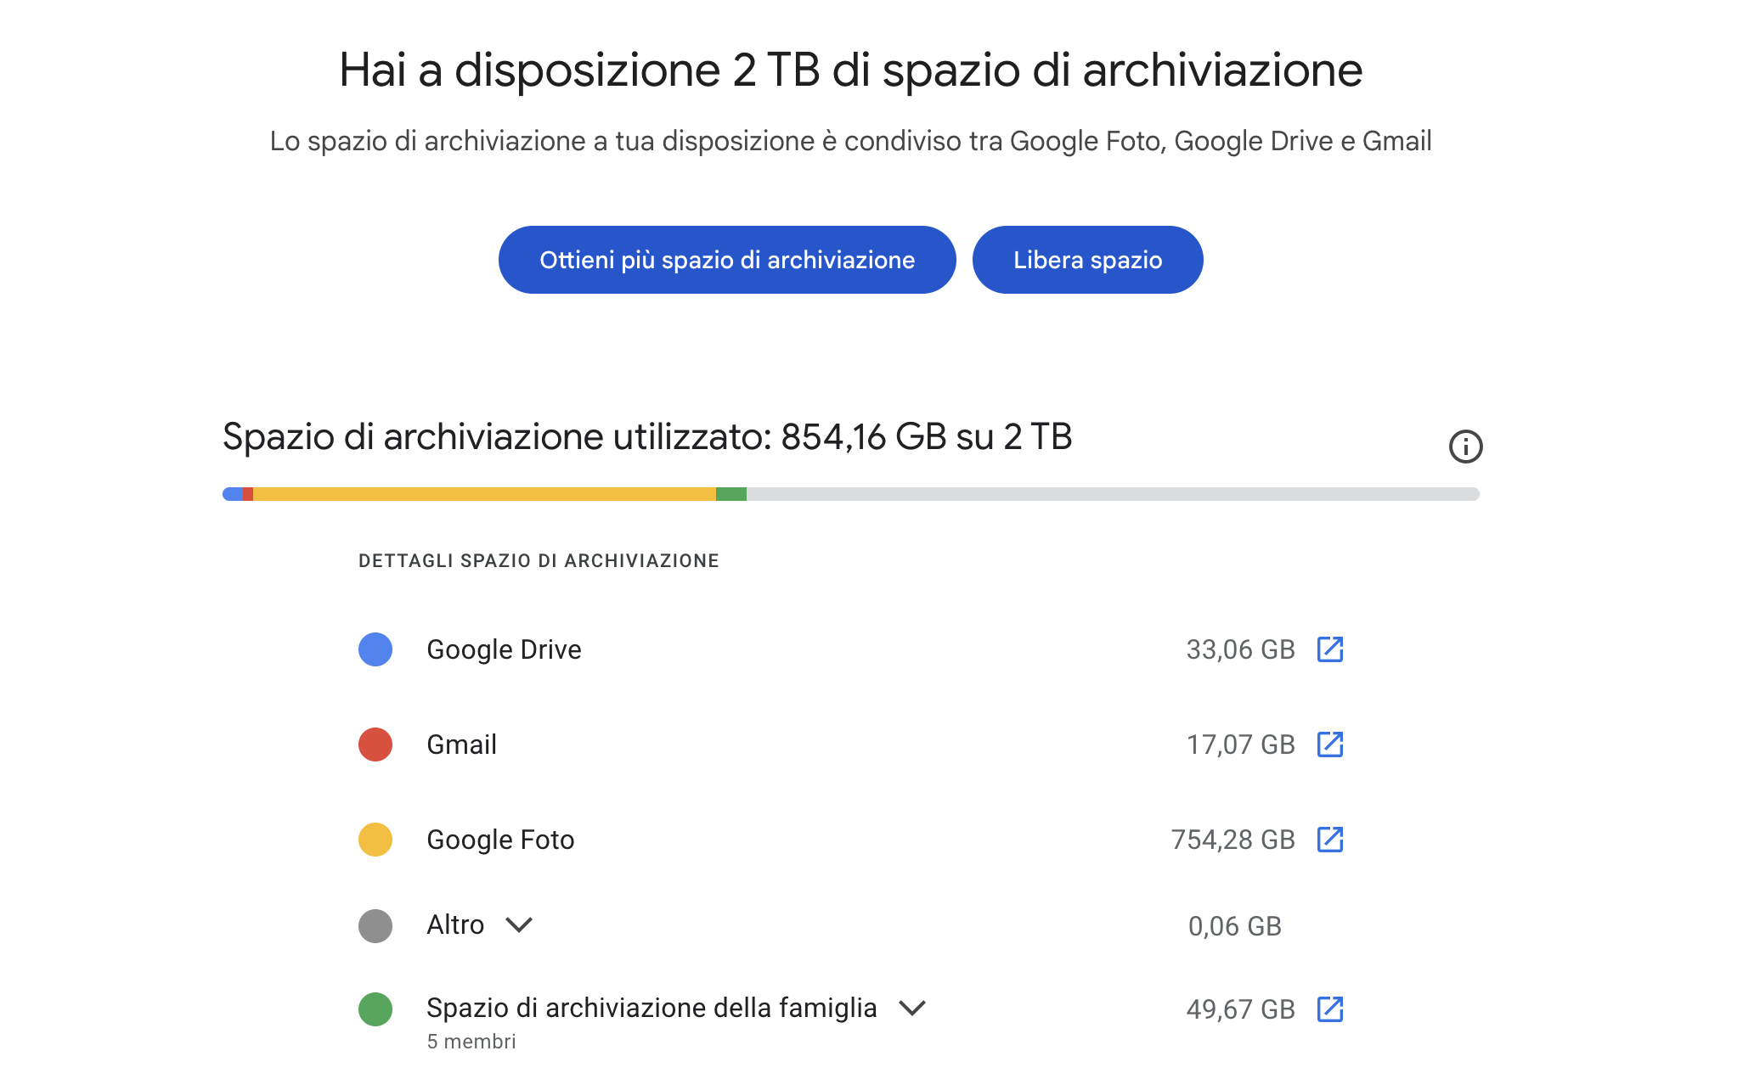Expand the Altro storage details chevron
1743x1090 pixels.
click(519, 924)
